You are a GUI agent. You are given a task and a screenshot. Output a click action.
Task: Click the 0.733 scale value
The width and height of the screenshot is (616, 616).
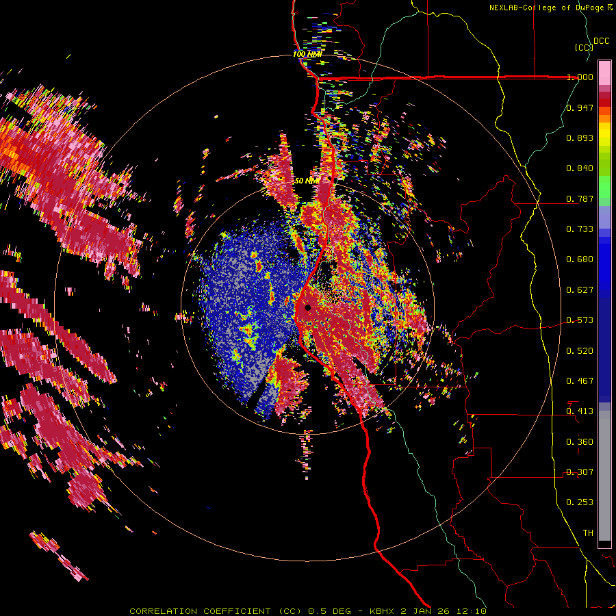[580, 229]
